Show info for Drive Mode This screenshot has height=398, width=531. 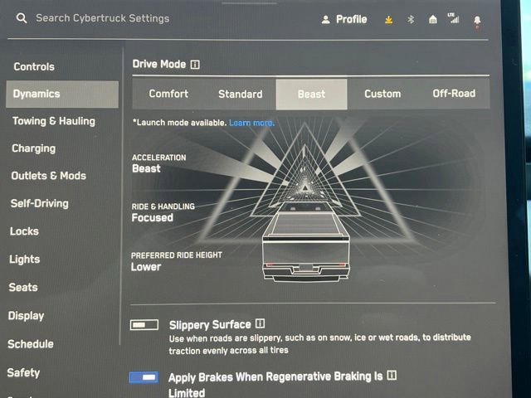point(195,65)
